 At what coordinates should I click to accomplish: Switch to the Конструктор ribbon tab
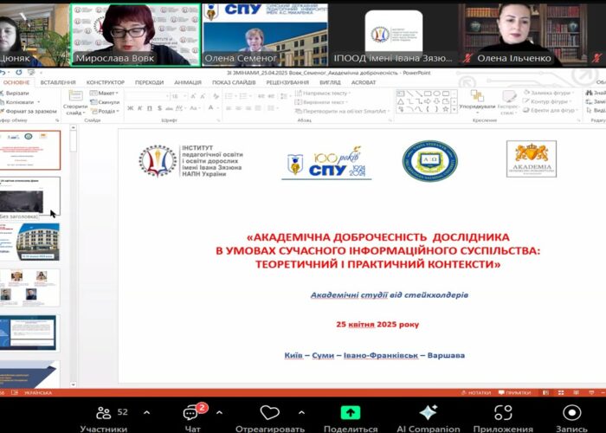click(105, 82)
